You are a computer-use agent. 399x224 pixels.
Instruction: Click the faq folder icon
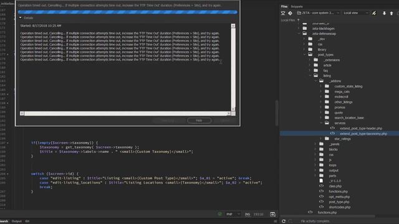pos(316,70)
